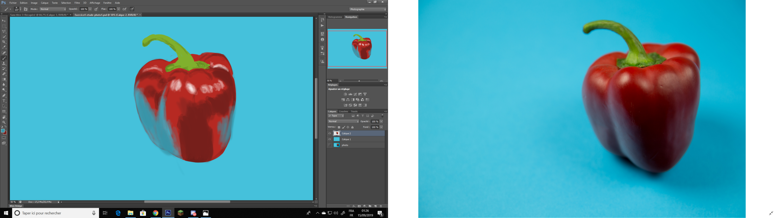Open brush preset picker arrow

pyautogui.click(x=20, y=9)
